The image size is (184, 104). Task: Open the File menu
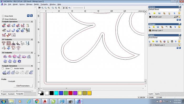(5, 4)
